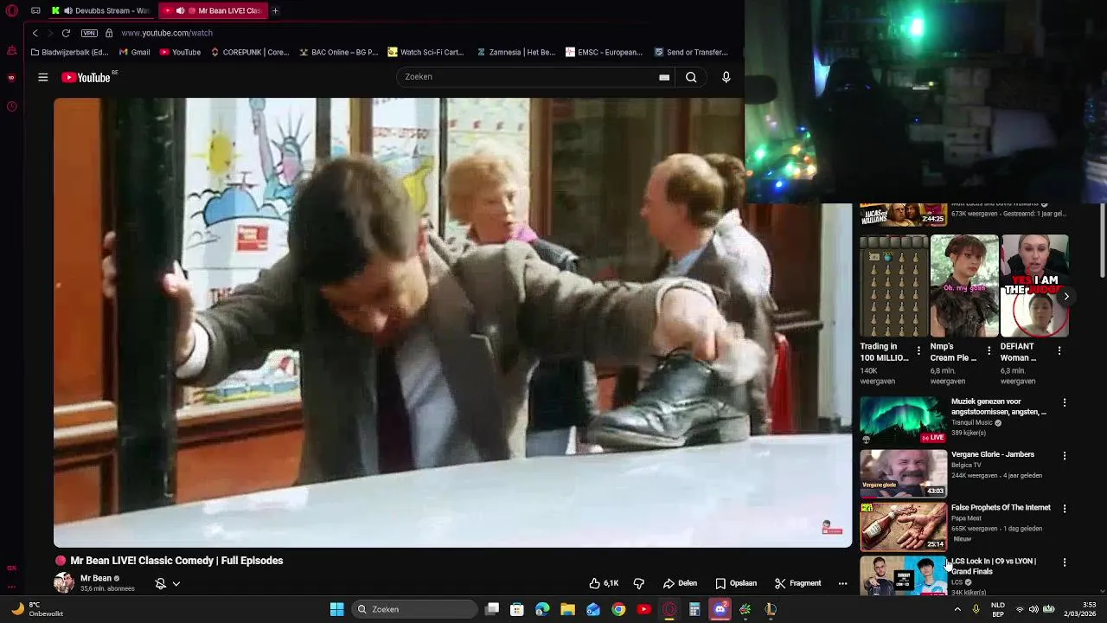Screen dimensions: 1107x623
Task: Open the Gmail bookmark
Action: click(135, 52)
